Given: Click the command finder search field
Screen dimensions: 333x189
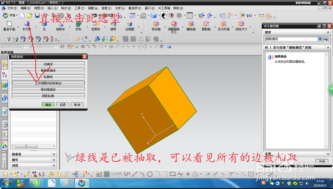Looking at the screenshot, I should pyautogui.click(x=291, y=39).
